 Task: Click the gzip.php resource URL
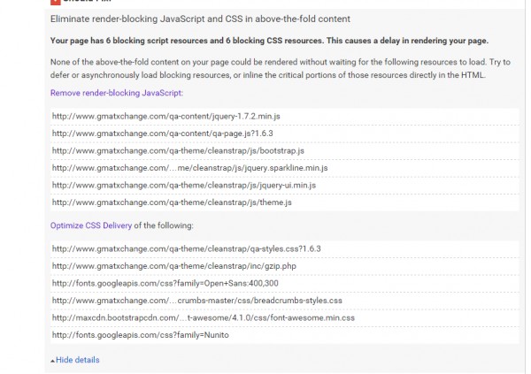(173, 265)
